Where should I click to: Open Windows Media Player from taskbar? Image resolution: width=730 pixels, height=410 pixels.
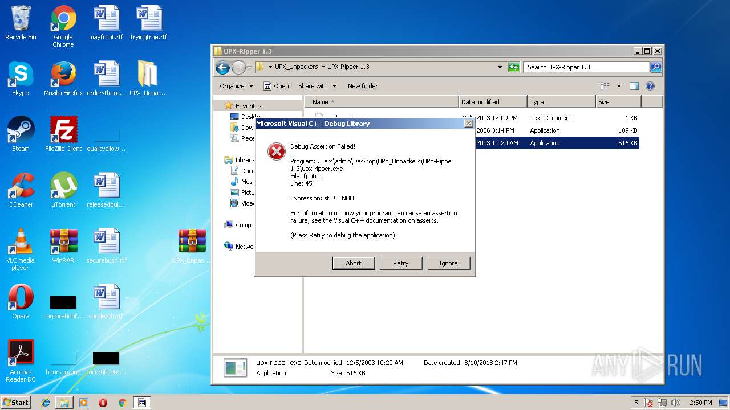point(84,403)
